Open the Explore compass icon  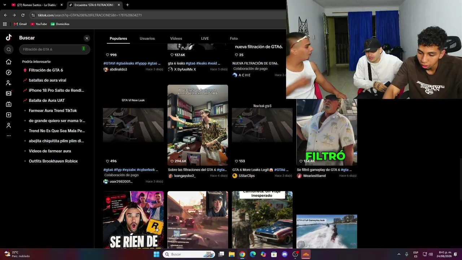click(9, 73)
